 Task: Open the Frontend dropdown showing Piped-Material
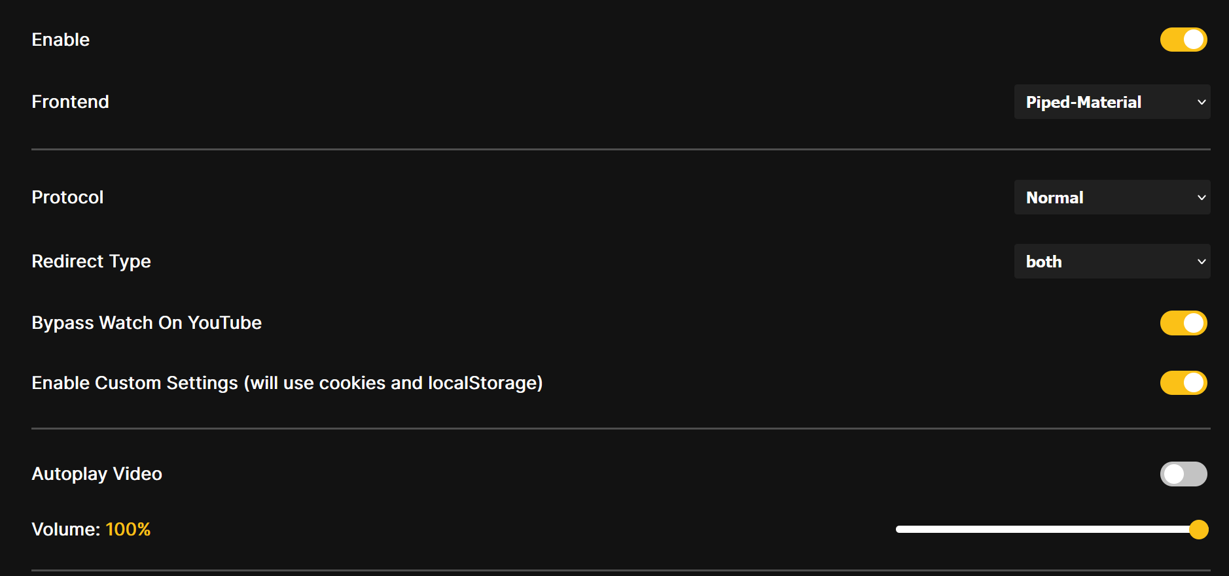[1111, 102]
